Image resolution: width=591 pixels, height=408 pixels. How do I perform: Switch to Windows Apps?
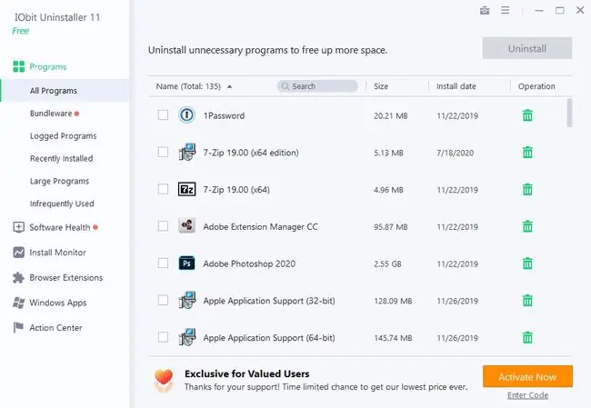pos(58,303)
